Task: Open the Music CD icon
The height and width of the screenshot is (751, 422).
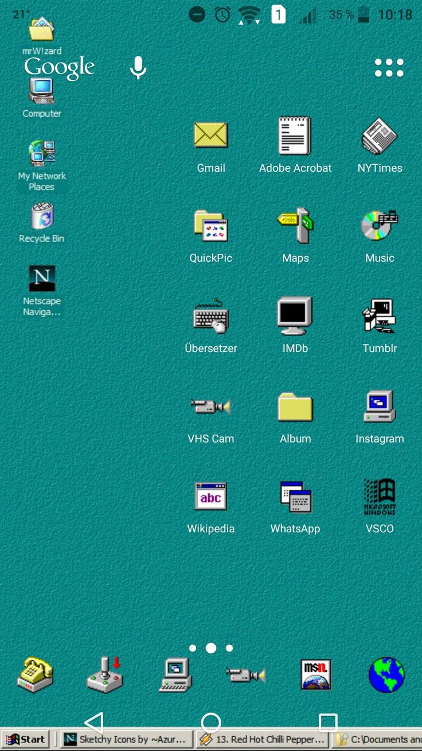Action: pyautogui.click(x=380, y=225)
